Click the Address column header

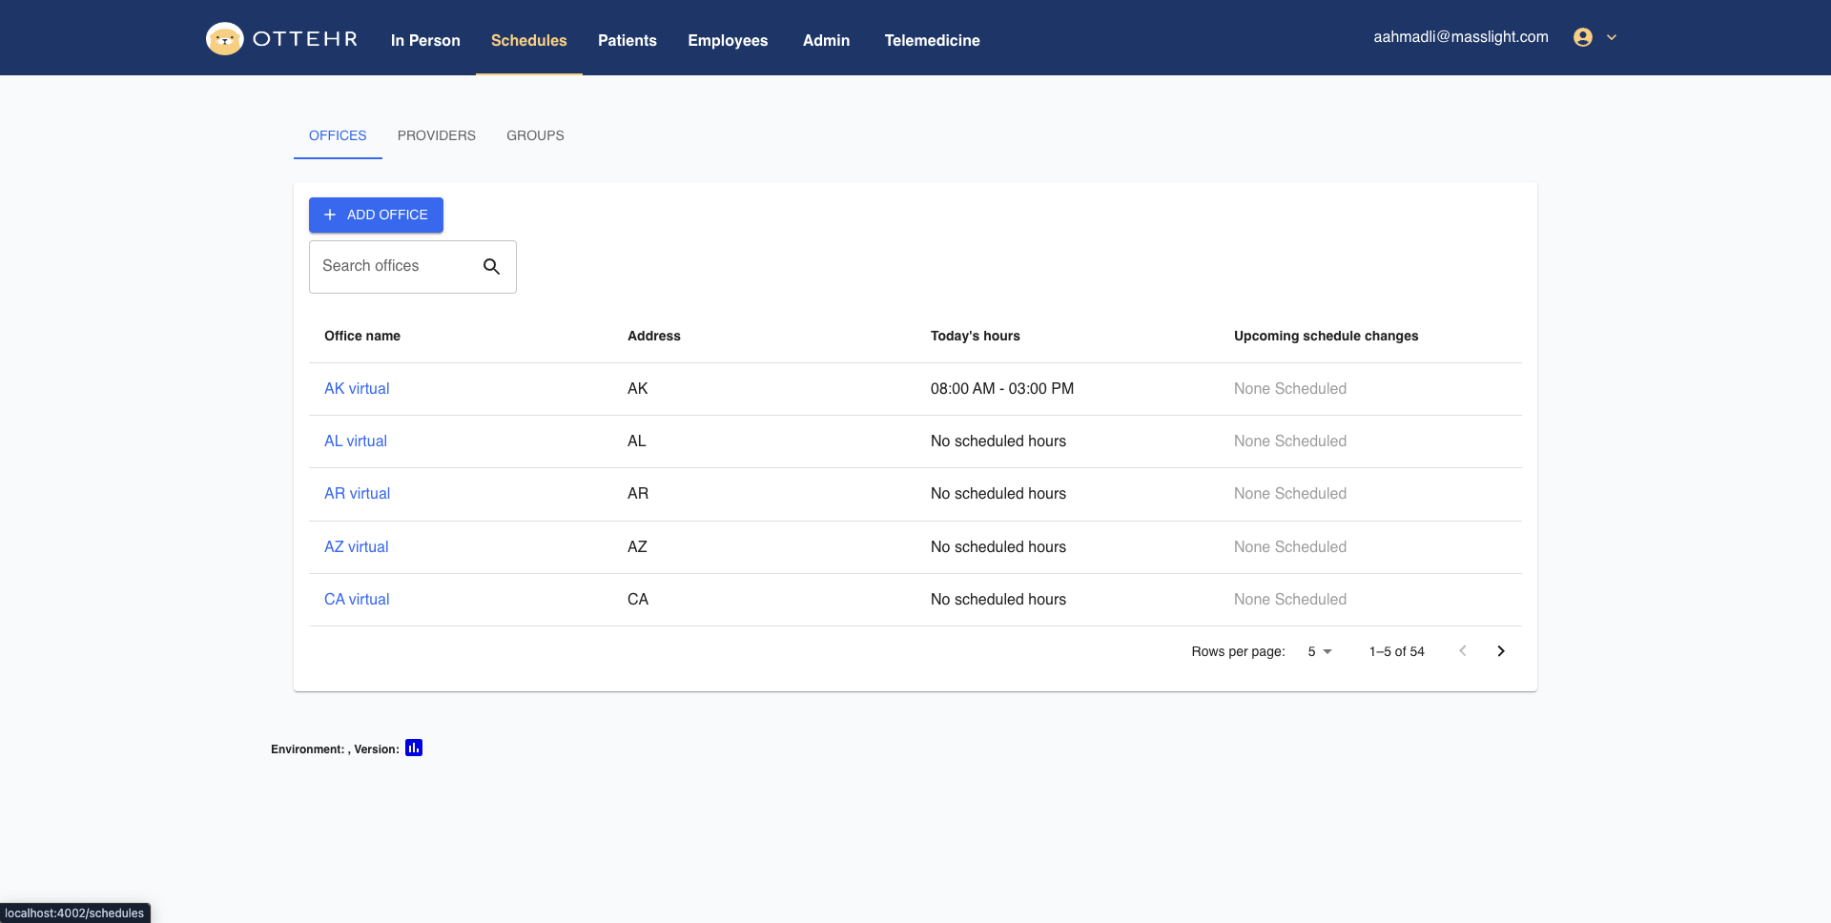(x=654, y=336)
